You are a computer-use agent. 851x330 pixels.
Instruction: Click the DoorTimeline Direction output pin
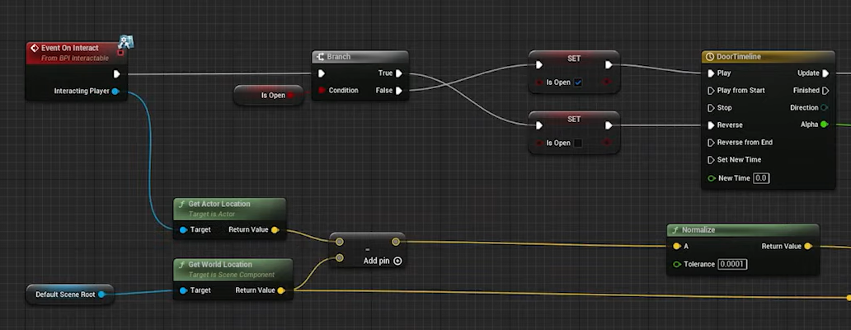[x=825, y=108]
